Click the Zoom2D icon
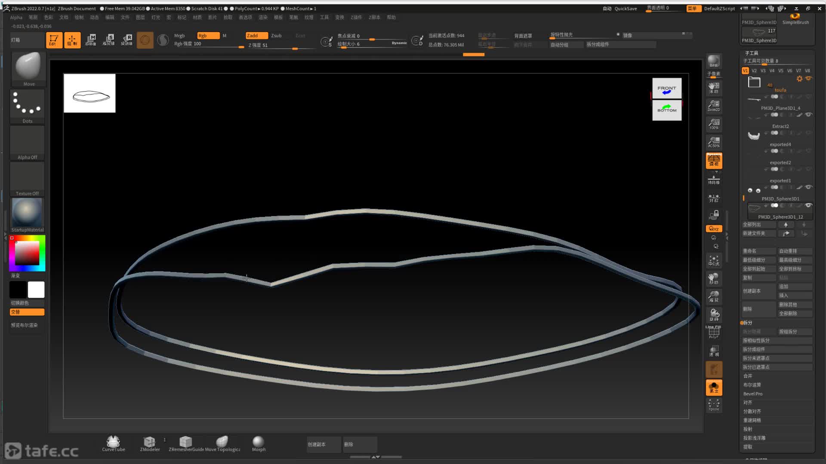Image resolution: width=826 pixels, height=464 pixels. 714,106
